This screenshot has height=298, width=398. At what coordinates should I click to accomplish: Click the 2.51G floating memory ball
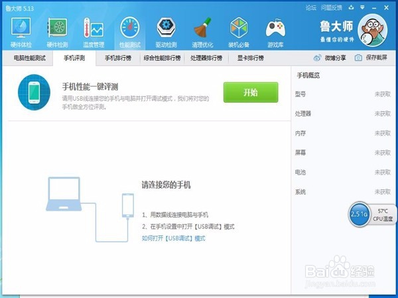[x=359, y=215]
